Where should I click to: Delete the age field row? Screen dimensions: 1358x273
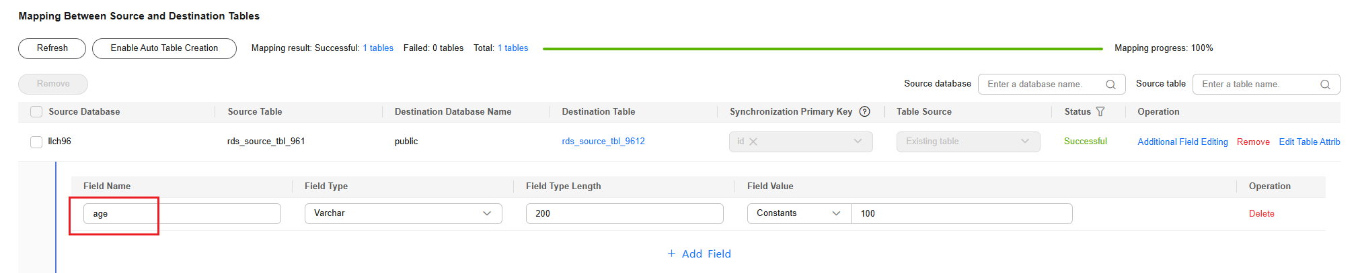tap(1261, 213)
